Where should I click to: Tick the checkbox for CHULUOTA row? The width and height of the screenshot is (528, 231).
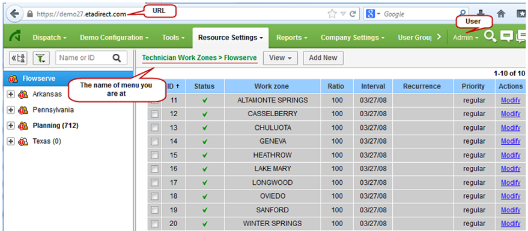point(154,128)
